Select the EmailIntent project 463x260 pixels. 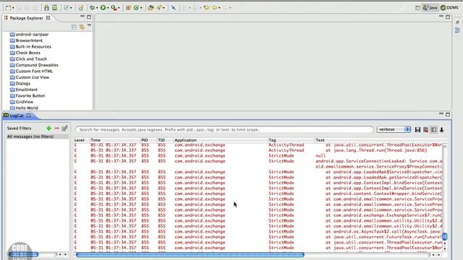tap(23, 90)
